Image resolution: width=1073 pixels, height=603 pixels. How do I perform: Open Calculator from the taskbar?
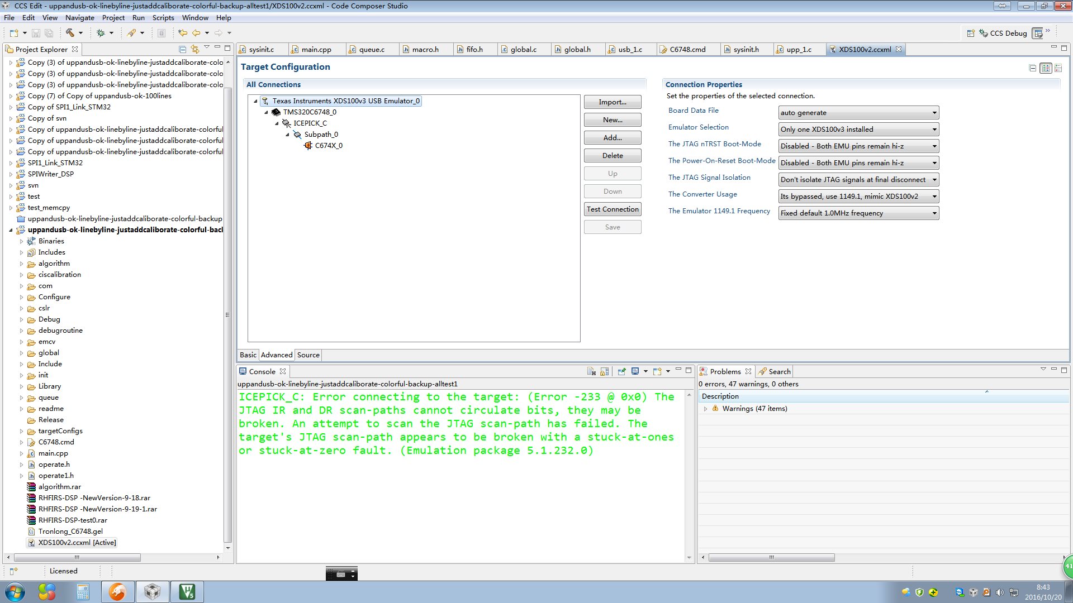83,592
